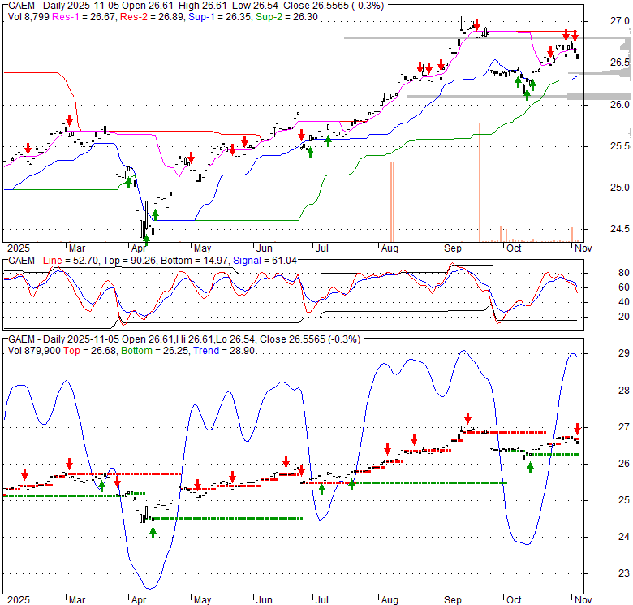The height and width of the screenshot is (605, 633).
Task: Click the red down arrow at November in bottom panel
Action: pos(577,428)
